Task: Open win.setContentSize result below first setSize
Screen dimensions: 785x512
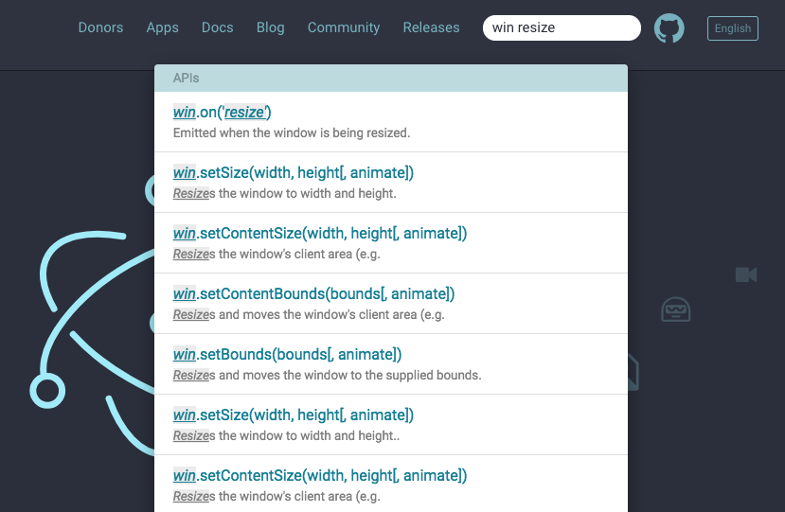Action: pyautogui.click(x=390, y=242)
